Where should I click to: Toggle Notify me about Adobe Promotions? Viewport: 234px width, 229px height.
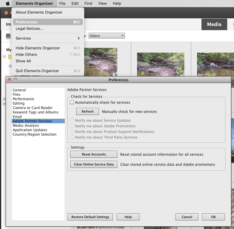72,126
